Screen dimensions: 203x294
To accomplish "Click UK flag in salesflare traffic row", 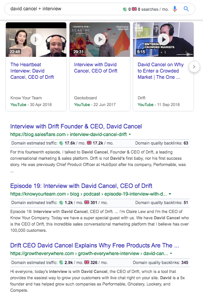I will [89, 143].
